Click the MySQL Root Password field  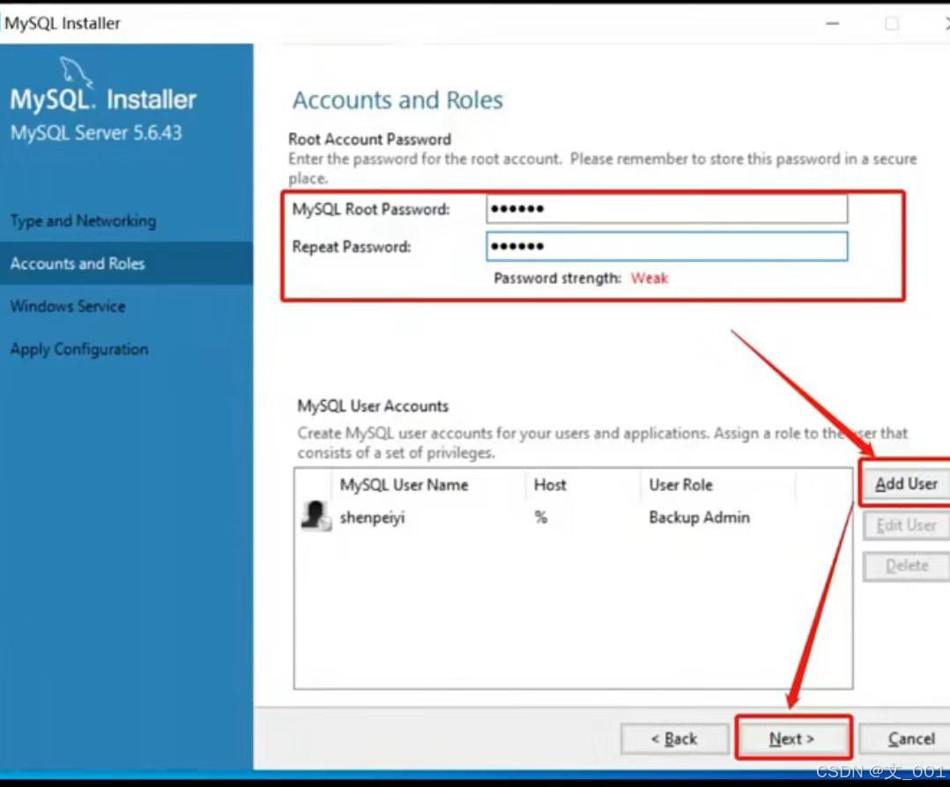[x=666, y=209]
